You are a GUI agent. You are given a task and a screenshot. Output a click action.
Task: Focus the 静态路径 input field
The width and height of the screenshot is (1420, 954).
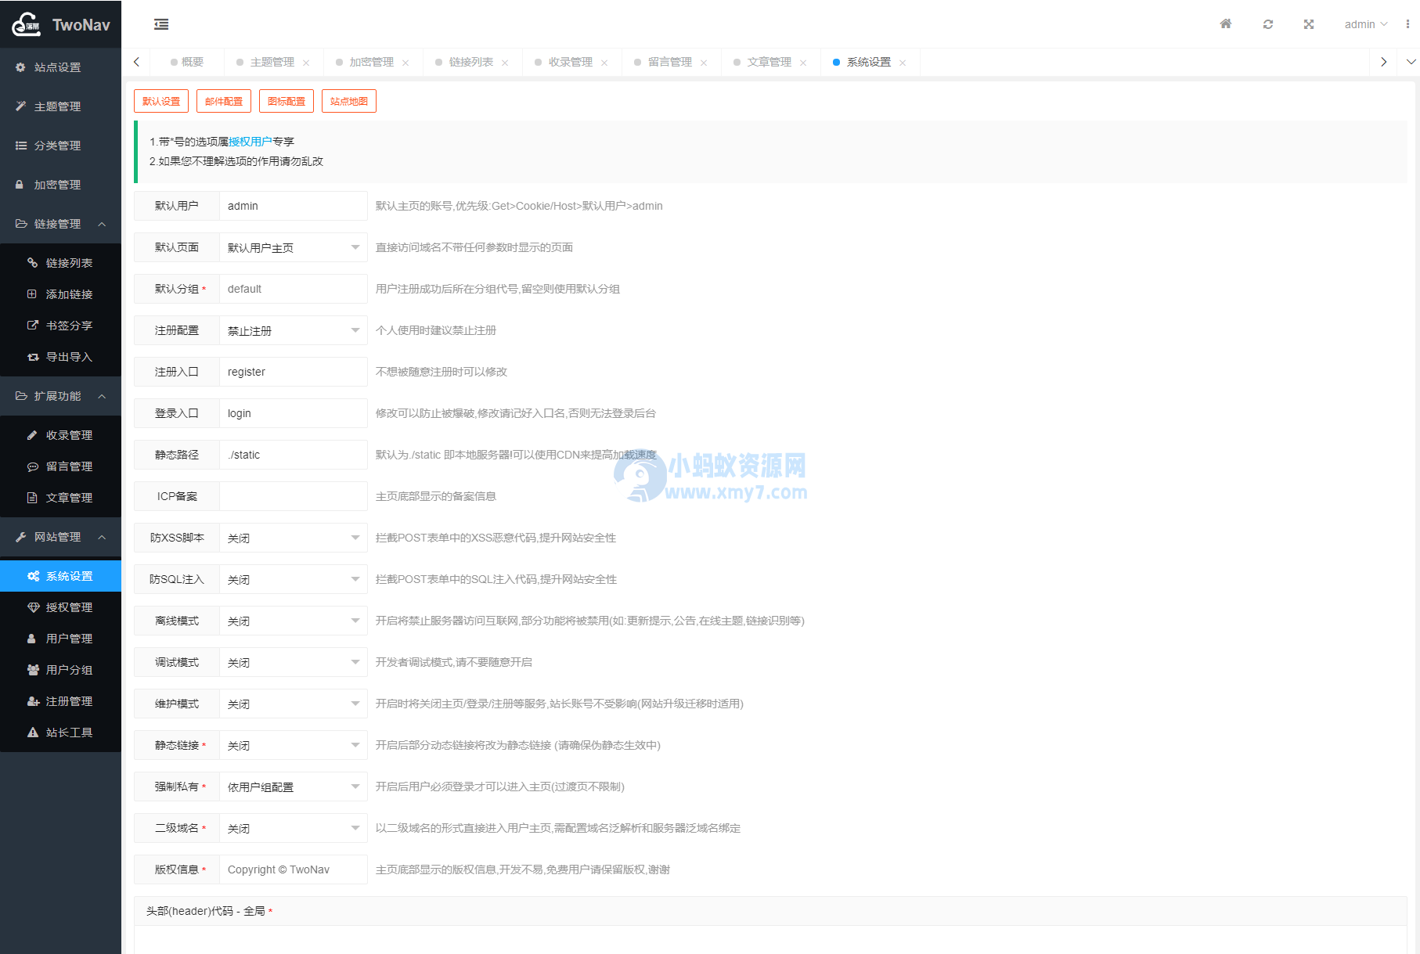point(294,455)
